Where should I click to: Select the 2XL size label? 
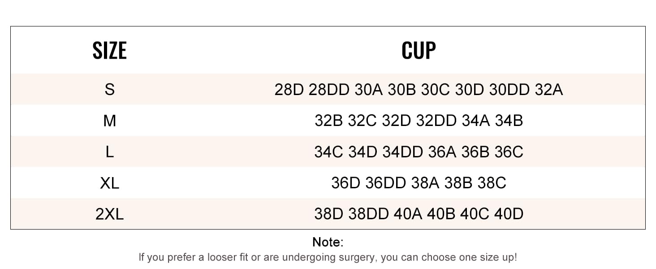pos(109,214)
